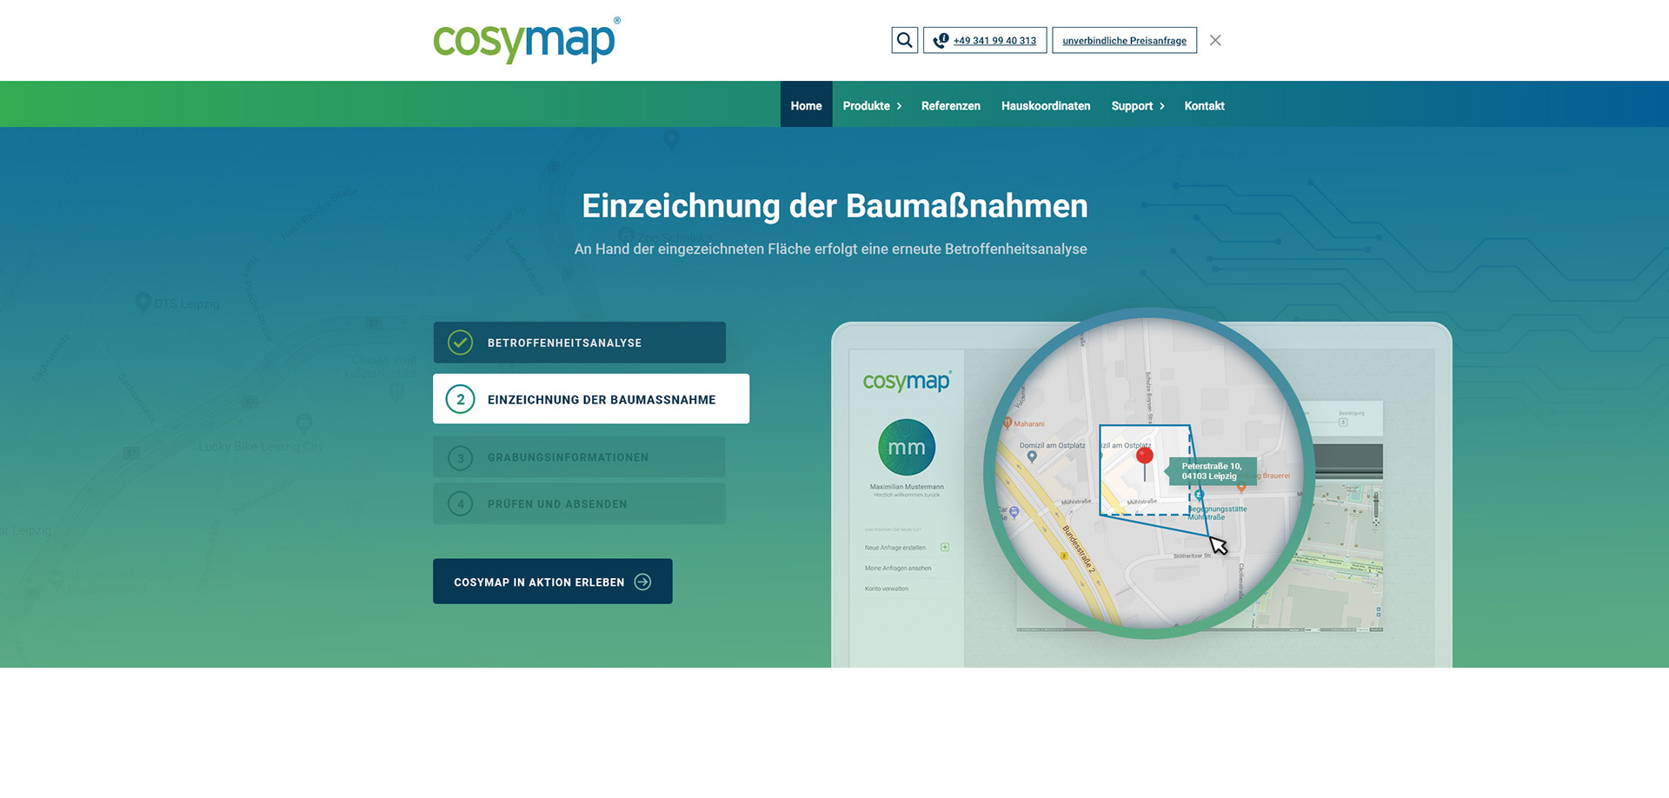
Task: Close the header bar with X icon
Action: pyautogui.click(x=1215, y=40)
